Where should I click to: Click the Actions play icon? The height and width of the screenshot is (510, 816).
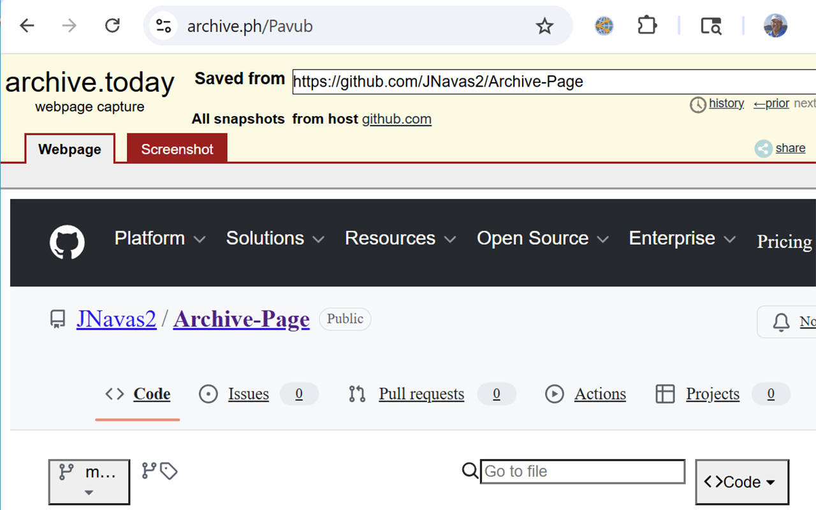pyautogui.click(x=555, y=394)
